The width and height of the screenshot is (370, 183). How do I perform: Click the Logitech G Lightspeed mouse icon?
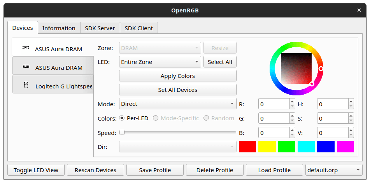pyautogui.click(x=26, y=85)
